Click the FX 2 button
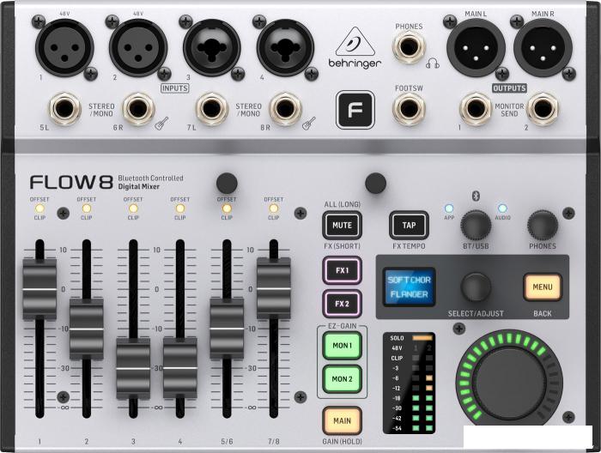 click(343, 304)
